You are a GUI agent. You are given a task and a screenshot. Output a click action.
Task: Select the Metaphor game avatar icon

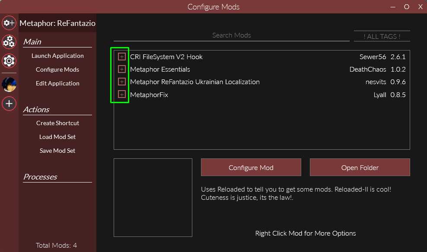pyautogui.click(x=9, y=85)
